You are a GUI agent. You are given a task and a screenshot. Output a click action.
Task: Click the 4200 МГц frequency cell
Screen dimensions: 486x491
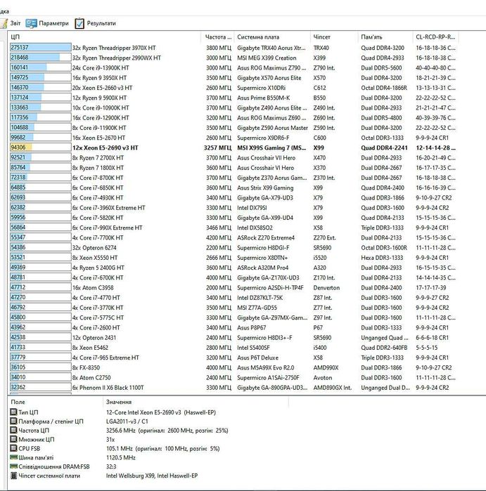point(219,238)
